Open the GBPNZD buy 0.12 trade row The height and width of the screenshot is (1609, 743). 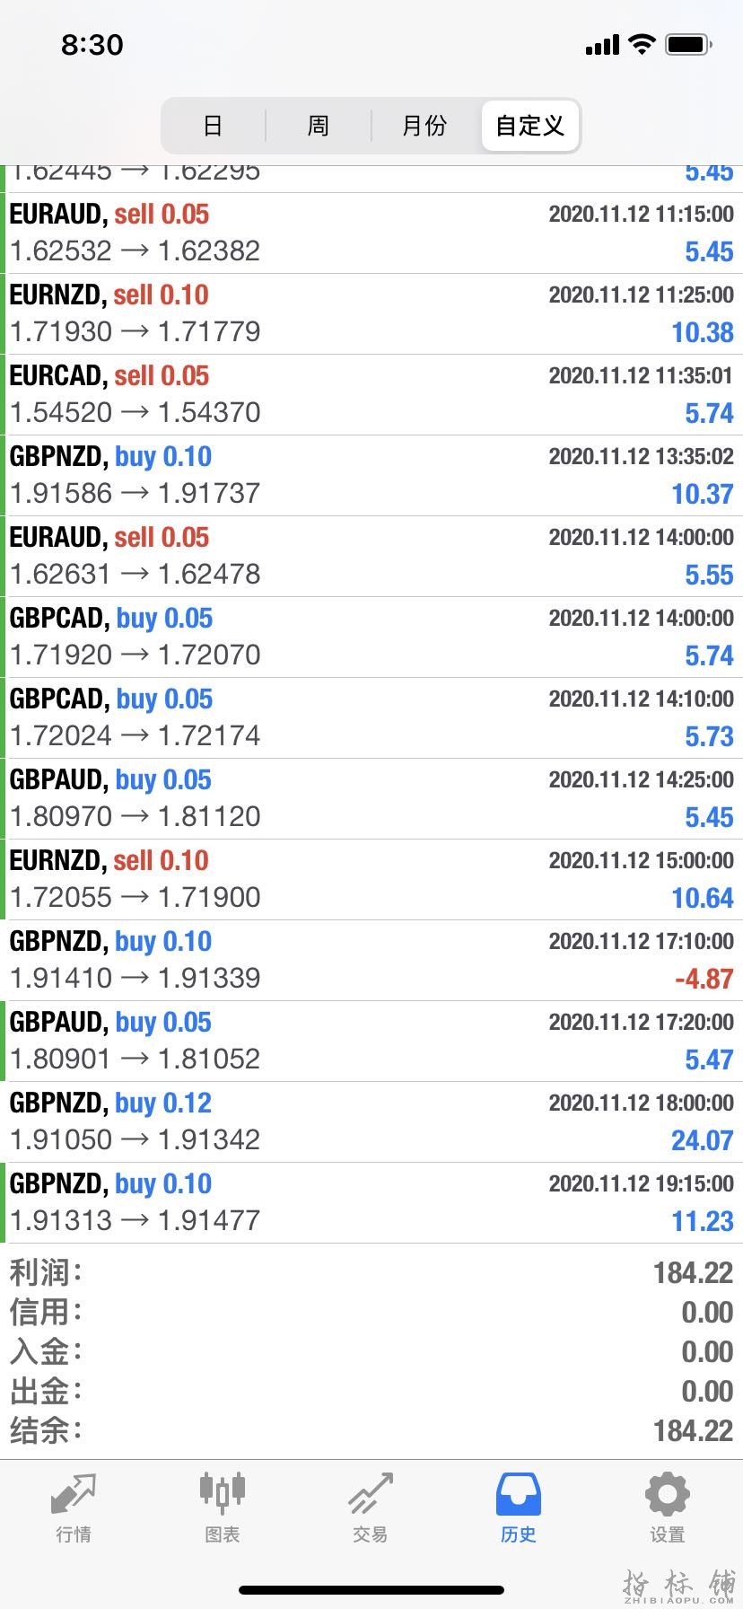371,1122
